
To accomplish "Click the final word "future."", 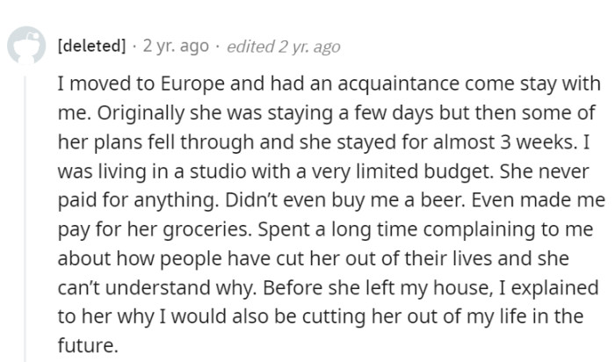I will (88, 346).
